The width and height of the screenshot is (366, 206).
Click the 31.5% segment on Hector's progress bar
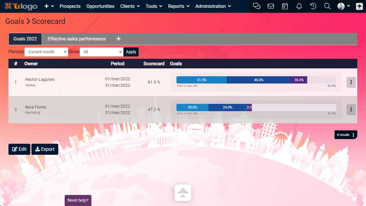pyautogui.click(x=201, y=80)
